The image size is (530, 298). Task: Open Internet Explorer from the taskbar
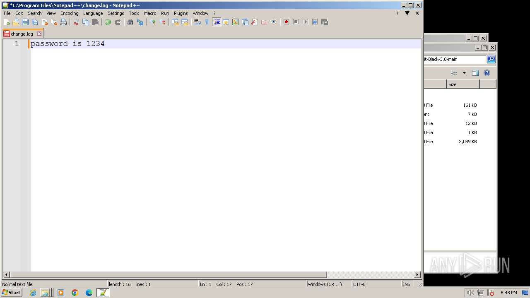coord(33,293)
